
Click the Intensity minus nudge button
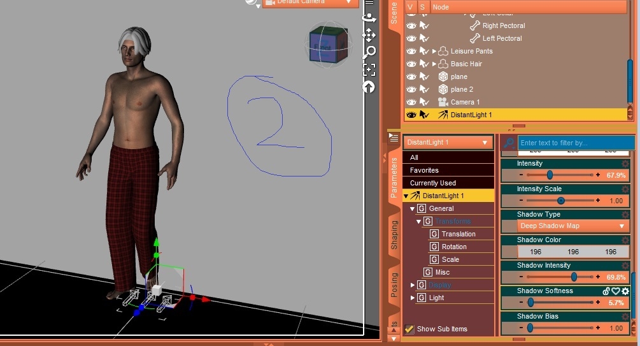coord(521,175)
